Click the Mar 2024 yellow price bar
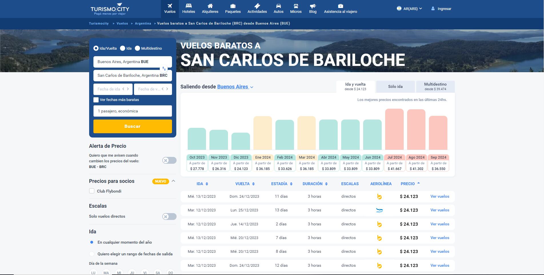 point(307,133)
